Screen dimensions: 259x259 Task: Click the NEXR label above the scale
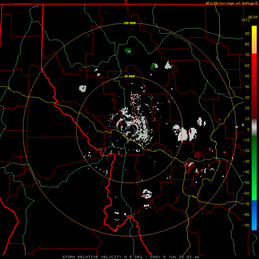tap(253, 17)
